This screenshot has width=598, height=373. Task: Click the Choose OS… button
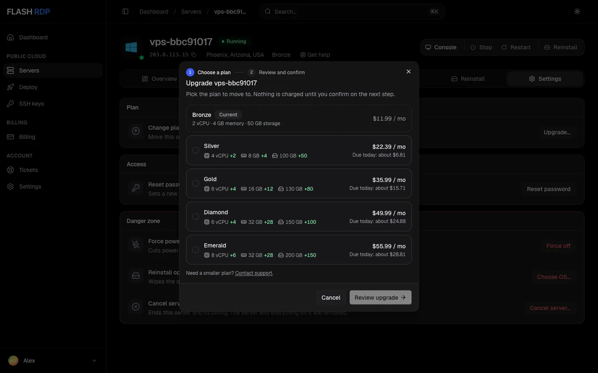coord(554,277)
